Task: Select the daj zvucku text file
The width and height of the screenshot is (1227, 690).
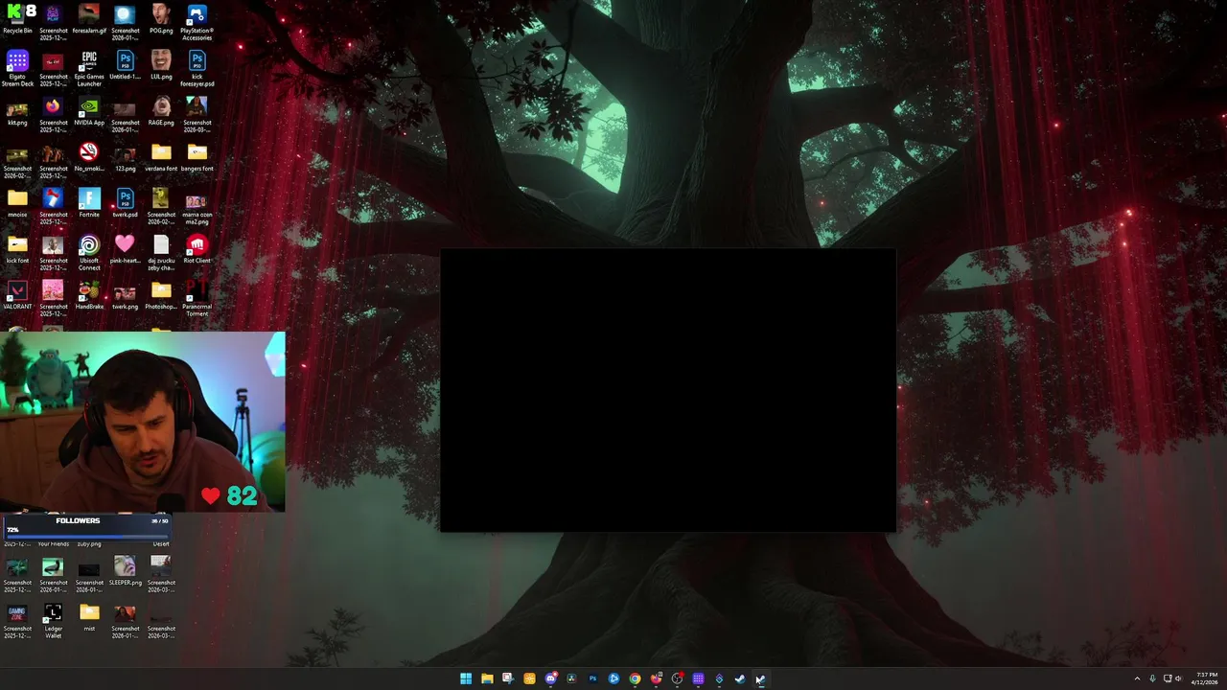Action: tap(161, 252)
